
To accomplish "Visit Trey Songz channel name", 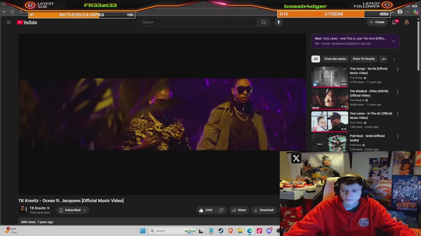I will pos(356,78).
